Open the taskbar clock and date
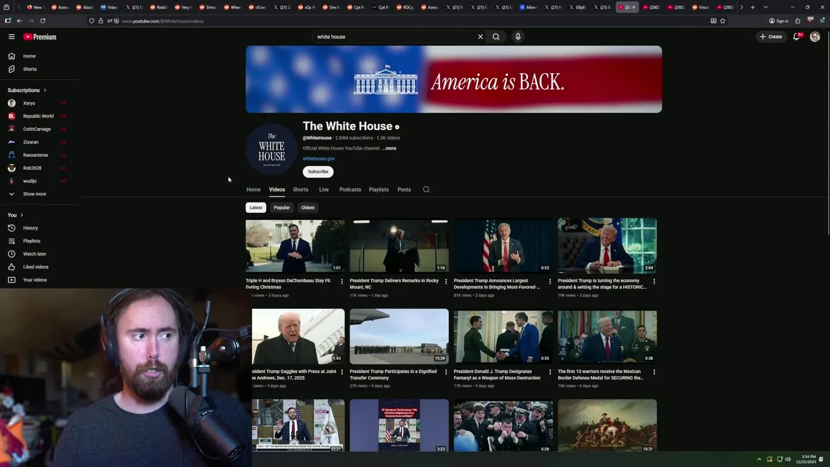This screenshot has height=467, width=830. tap(807, 459)
